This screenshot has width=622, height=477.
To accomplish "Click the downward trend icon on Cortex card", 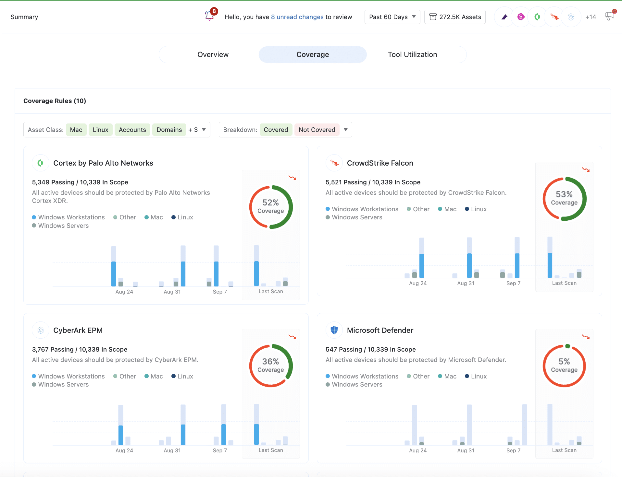I will pyautogui.click(x=292, y=178).
